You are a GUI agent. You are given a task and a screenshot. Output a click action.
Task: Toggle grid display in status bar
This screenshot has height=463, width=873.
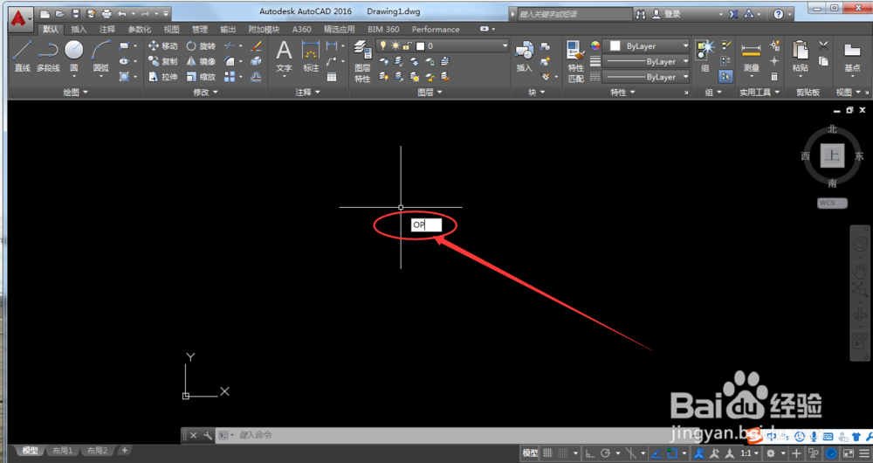pyautogui.click(x=547, y=453)
